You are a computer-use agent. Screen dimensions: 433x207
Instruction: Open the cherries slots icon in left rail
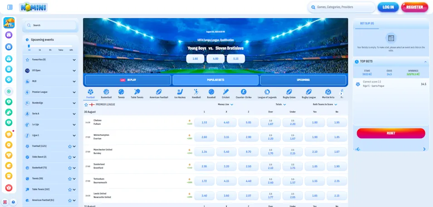click(x=9, y=58)
